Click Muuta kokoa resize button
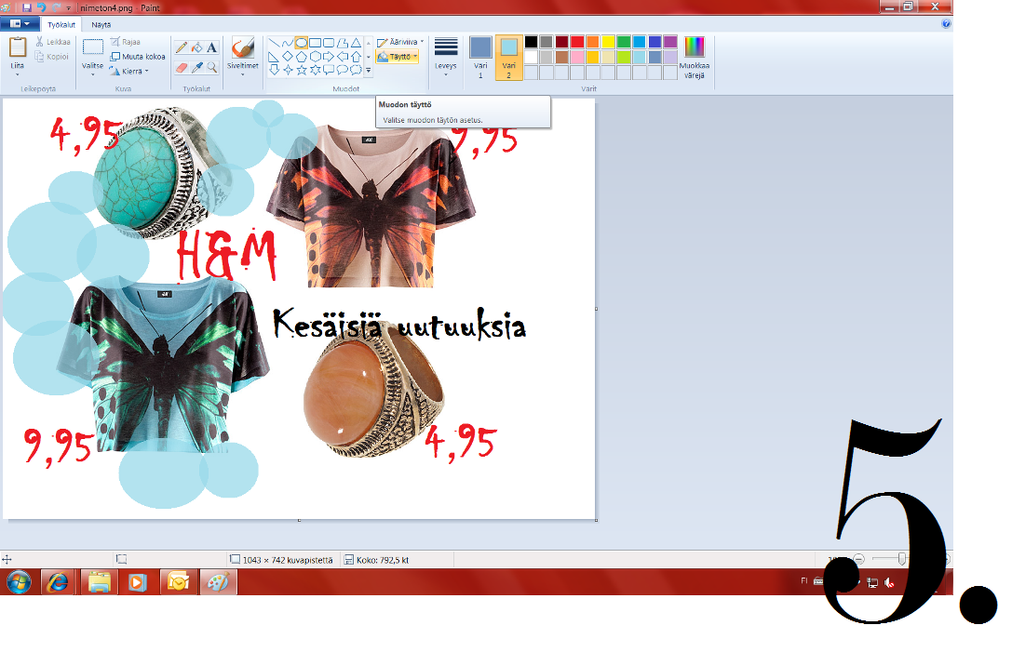Image resolution: width=1012 pixels, height=652 pixels. click(x=138, y=57)
